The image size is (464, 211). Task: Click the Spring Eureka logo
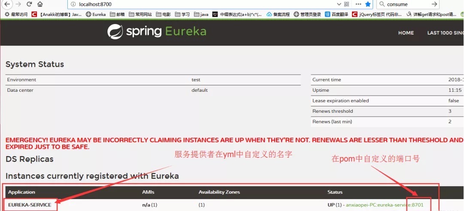click(157, 32)
